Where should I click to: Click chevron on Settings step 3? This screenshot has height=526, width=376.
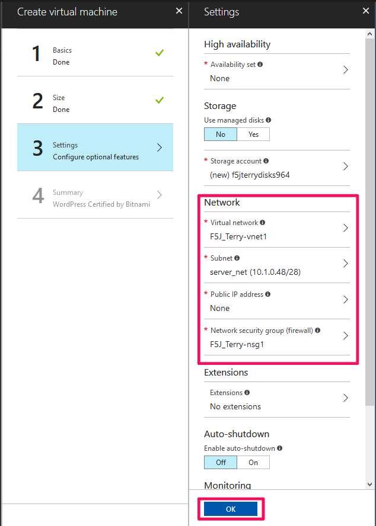[160, 147]
